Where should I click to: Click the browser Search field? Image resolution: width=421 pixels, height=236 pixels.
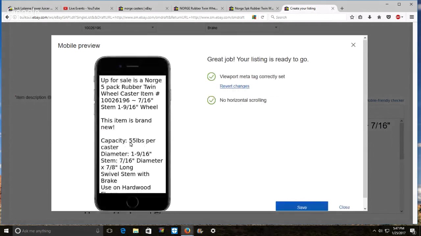click(x=308, y=17)
